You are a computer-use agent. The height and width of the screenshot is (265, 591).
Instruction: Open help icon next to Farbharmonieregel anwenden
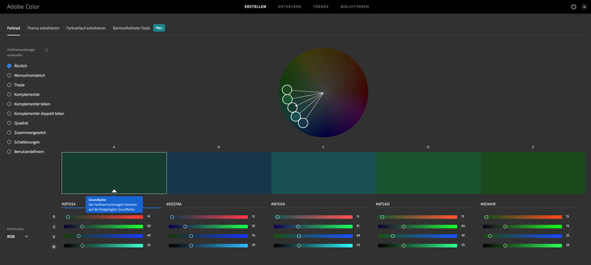tap(47, 51)
